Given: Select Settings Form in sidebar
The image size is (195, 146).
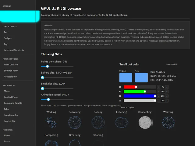Looking at the screenshot, I should click(11, 71).
